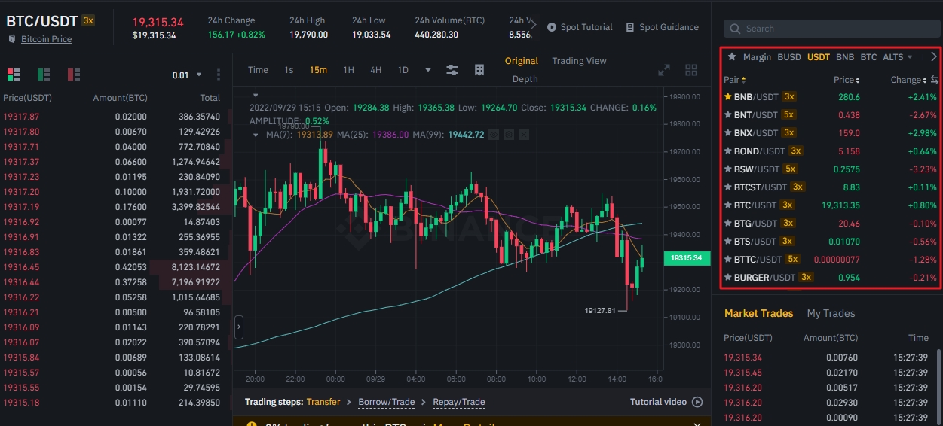
Task: Click the Tutorial video play icon
Action: tap(697, 402)
